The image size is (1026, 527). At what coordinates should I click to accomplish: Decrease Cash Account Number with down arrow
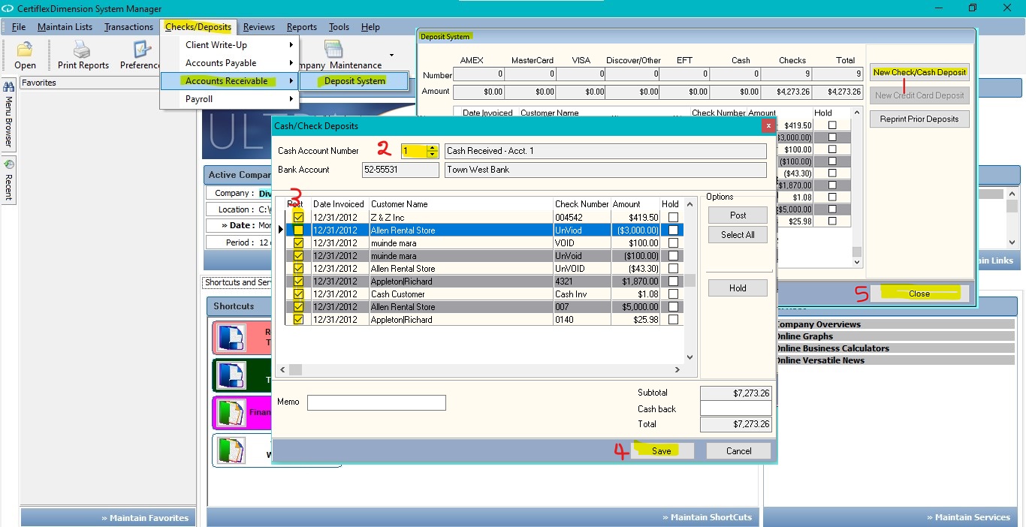click(x=432, y=154)
